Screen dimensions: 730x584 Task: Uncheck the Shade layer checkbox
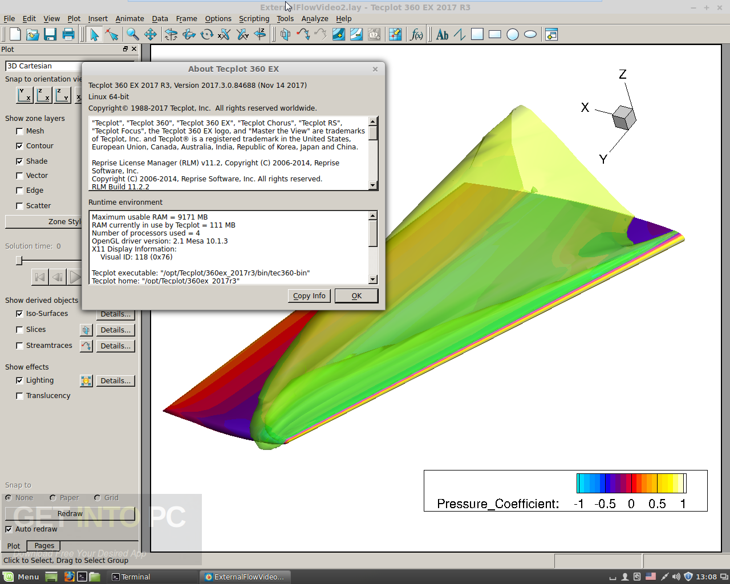[19, 161]
